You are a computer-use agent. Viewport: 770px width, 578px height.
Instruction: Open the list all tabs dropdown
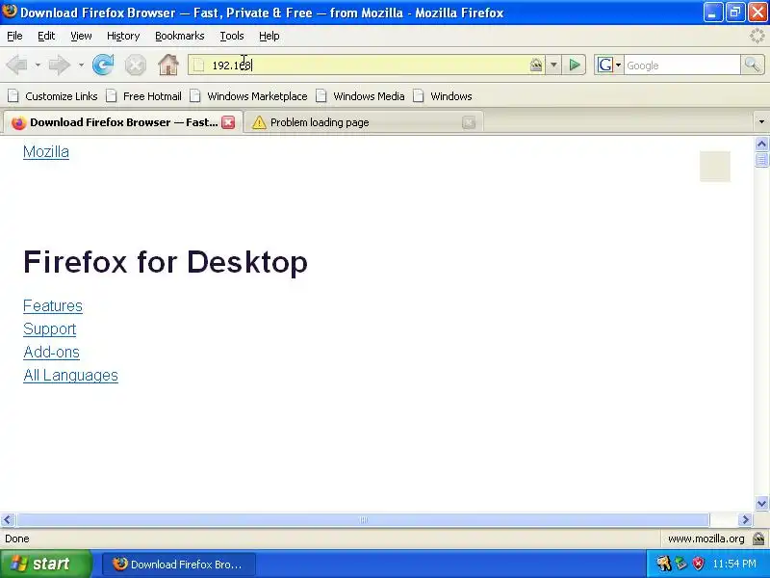click(x=761, y=122)
